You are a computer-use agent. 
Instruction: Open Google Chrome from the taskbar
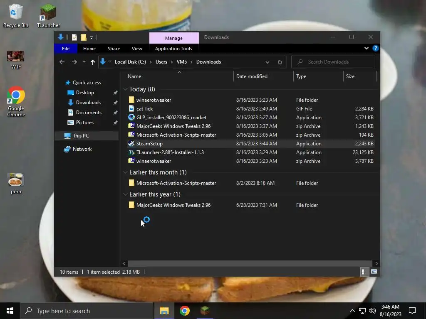pyautogui.click(x=184, y=311)
